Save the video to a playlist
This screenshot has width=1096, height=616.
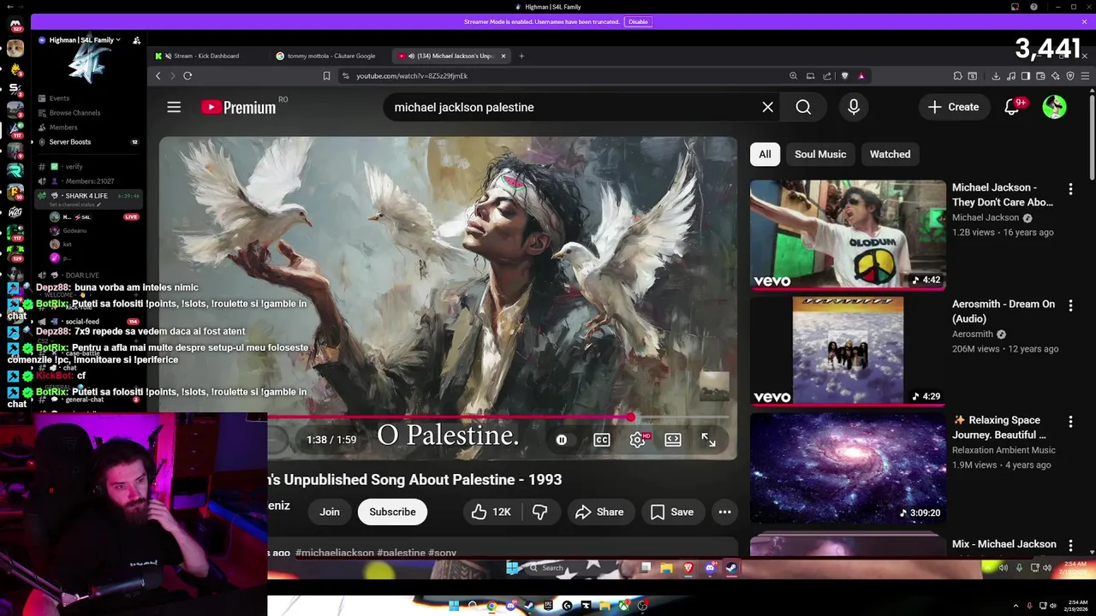[672, 512]
